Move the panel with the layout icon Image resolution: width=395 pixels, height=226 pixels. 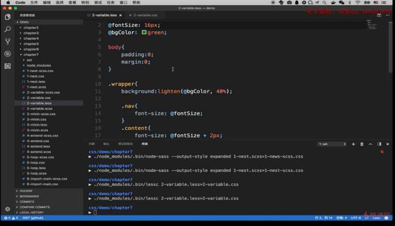pyautogui.click(x=379, y=144)
